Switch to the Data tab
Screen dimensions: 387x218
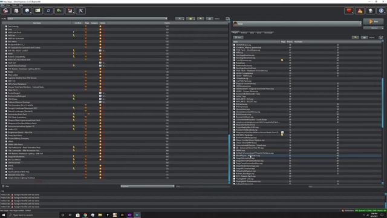coord(252,33)
